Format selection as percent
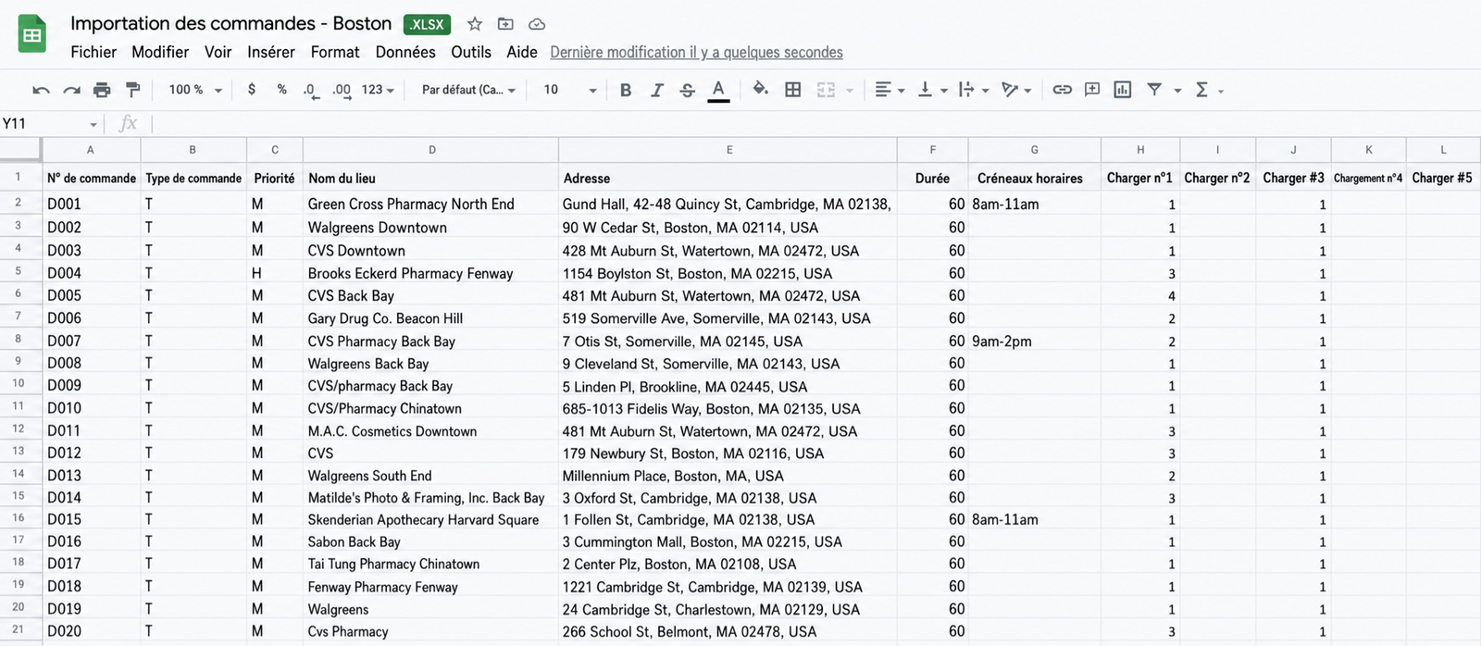This screenshot has height=646, width=1481. click(x=281, y=90)
